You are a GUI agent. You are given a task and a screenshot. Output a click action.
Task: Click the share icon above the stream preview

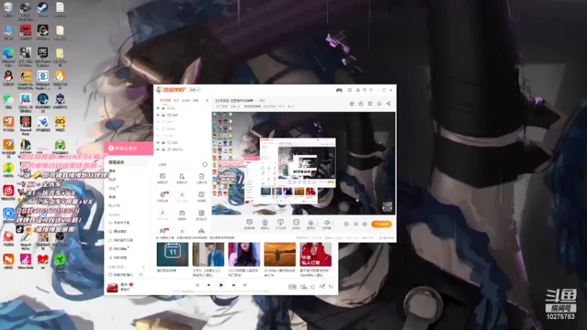click(388, 103)
